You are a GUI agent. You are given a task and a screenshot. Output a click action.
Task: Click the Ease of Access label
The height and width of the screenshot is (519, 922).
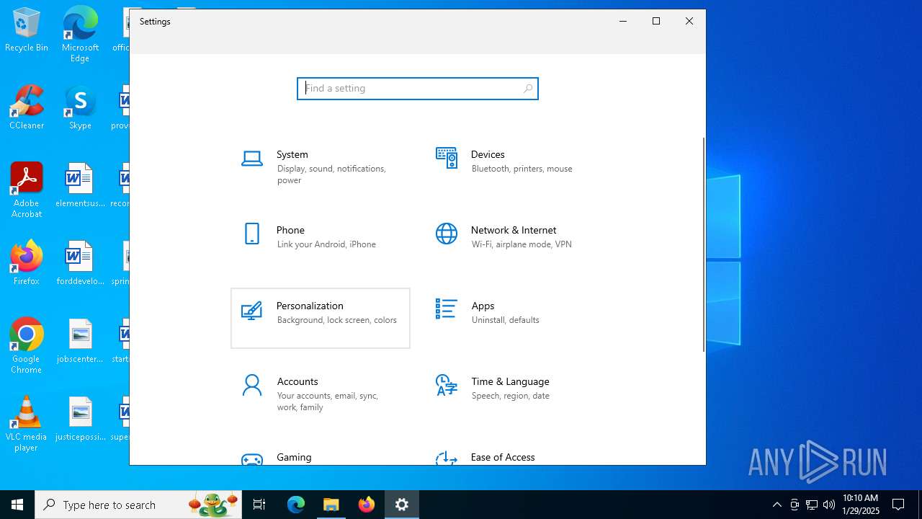(x=503, y=457)
